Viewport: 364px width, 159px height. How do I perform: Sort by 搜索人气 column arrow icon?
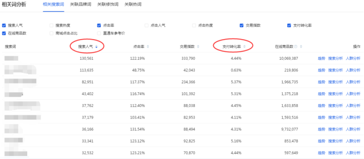pos(96,47)
